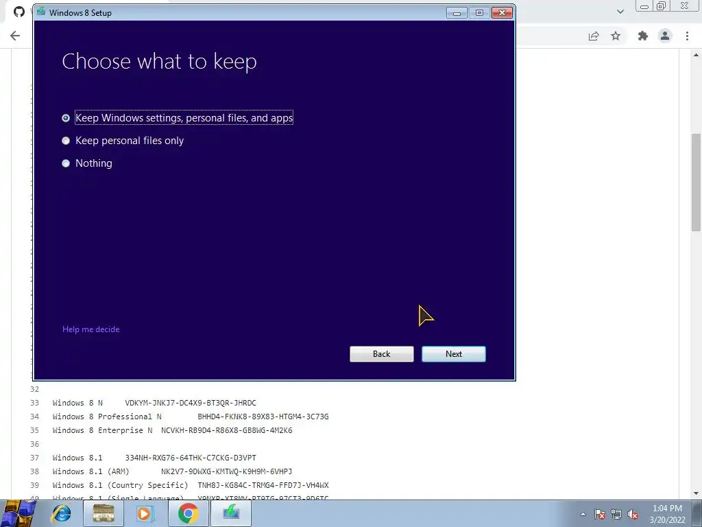Open Action Center flag tray icon
Screen dimensions: 702x527
(600, 515)
